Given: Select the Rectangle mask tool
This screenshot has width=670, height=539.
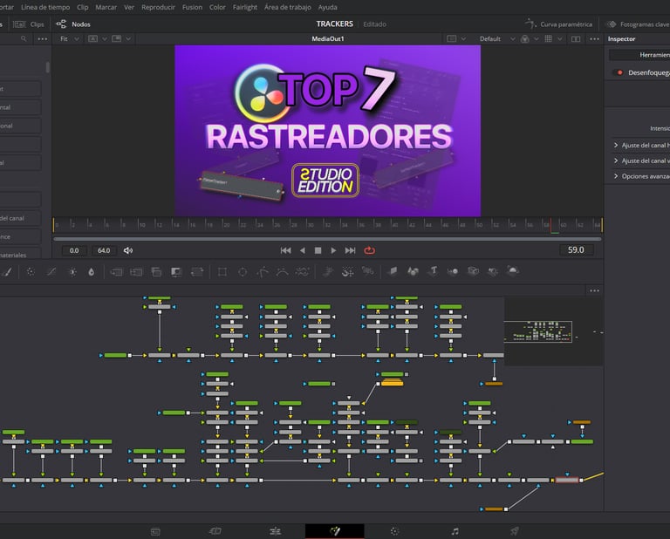Looking at the screenshot, I should pos(222,271).
